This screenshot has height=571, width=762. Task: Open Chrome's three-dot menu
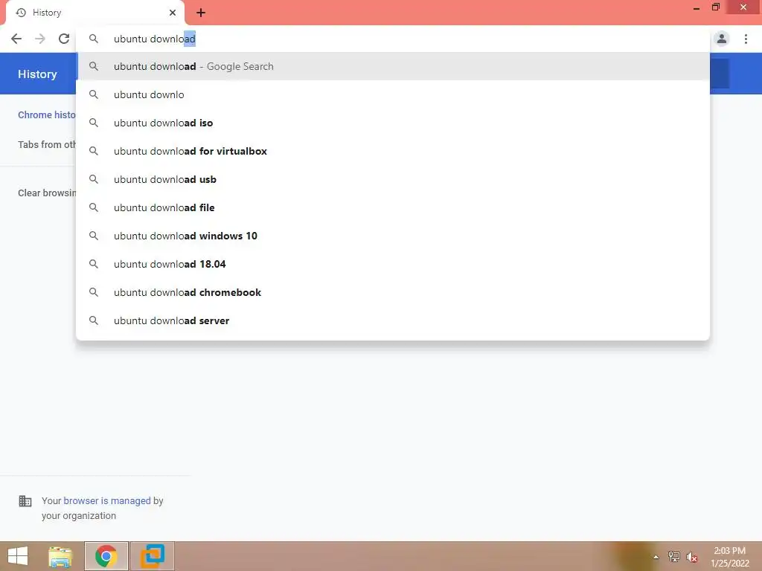pos(746,39)
